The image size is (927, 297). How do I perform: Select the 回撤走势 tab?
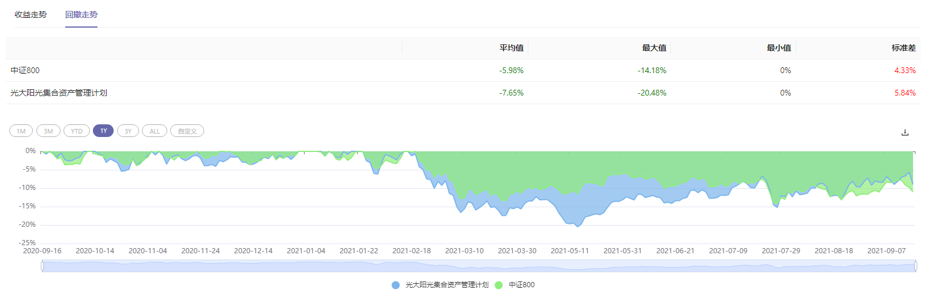(x=81, y=14)
